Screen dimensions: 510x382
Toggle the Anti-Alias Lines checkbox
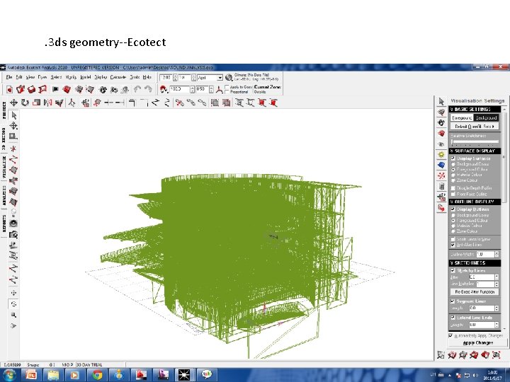[453, 245]
